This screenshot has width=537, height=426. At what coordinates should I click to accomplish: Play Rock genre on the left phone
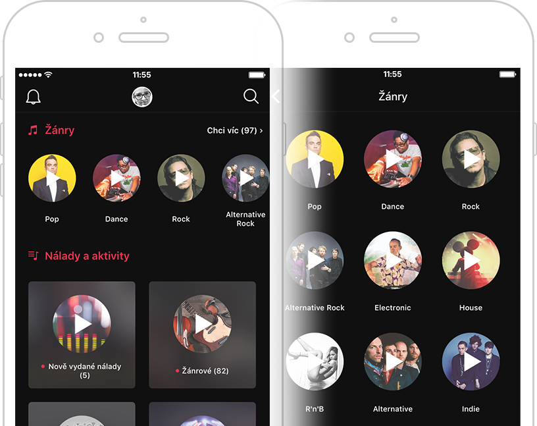point(181,178)
